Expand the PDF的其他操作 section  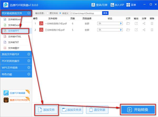(x=29, y=61)
